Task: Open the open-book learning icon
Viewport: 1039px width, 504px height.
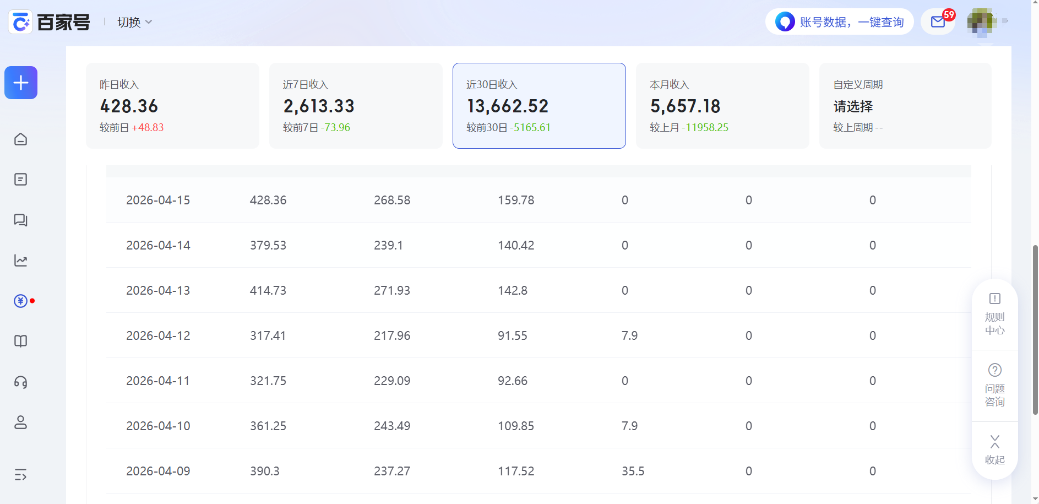Action: 21,342
